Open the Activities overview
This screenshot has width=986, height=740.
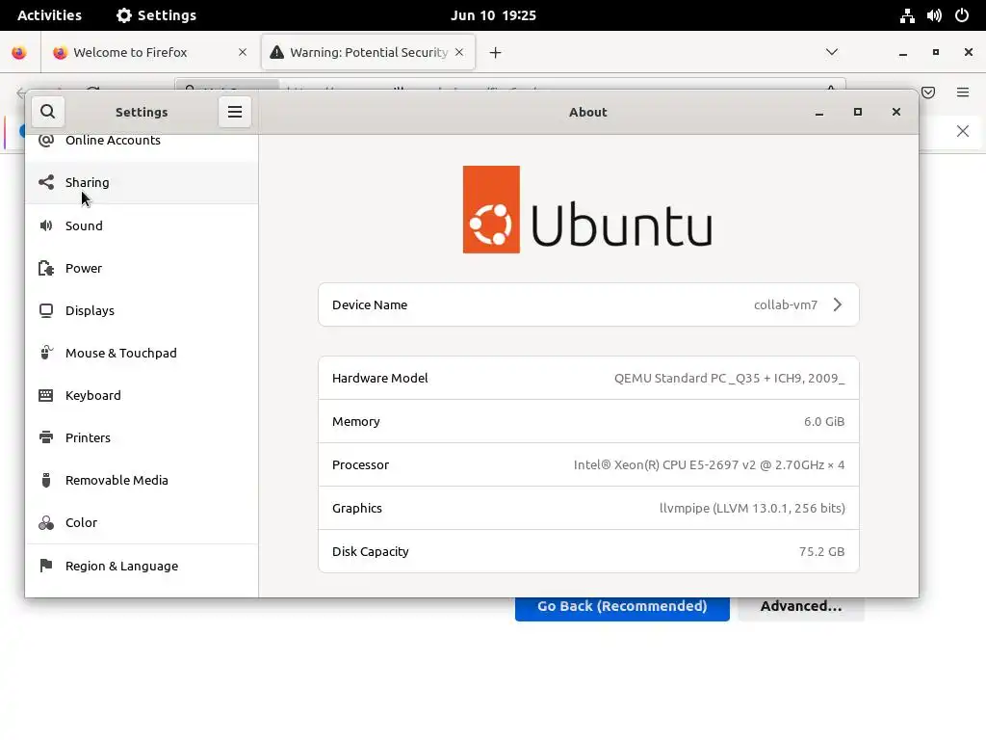coord(49,15)
